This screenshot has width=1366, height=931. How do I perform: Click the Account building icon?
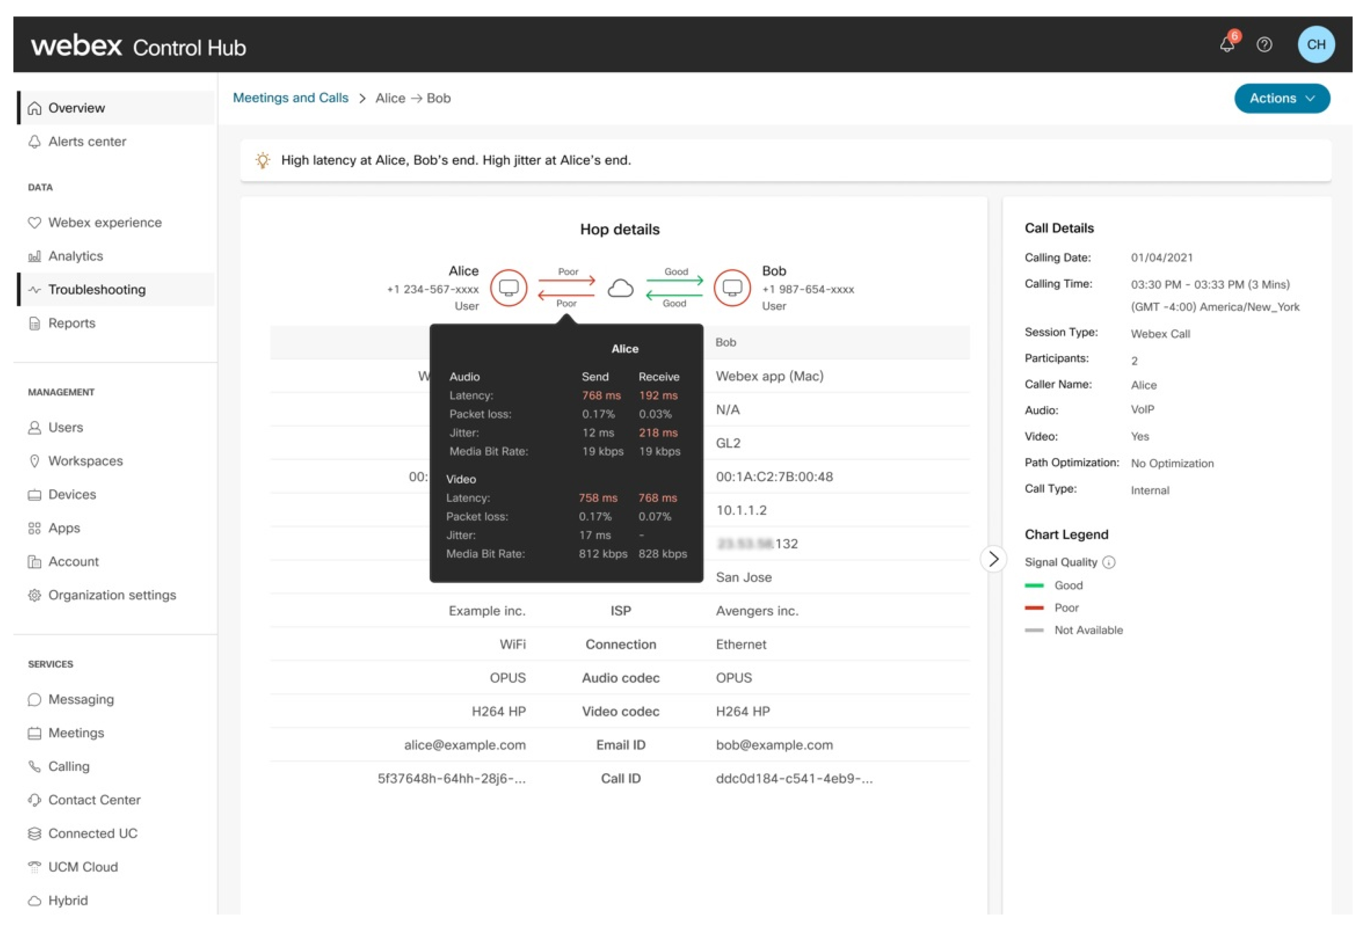pos(35,562)
